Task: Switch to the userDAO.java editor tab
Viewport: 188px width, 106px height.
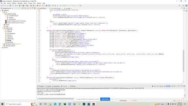Action: [x=42, y=8]
